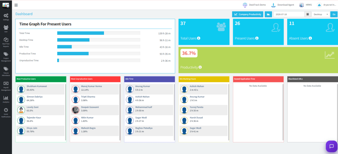Select the Exceed Application Time header
This screenshot has width=338, height=154.
[258, 79]
